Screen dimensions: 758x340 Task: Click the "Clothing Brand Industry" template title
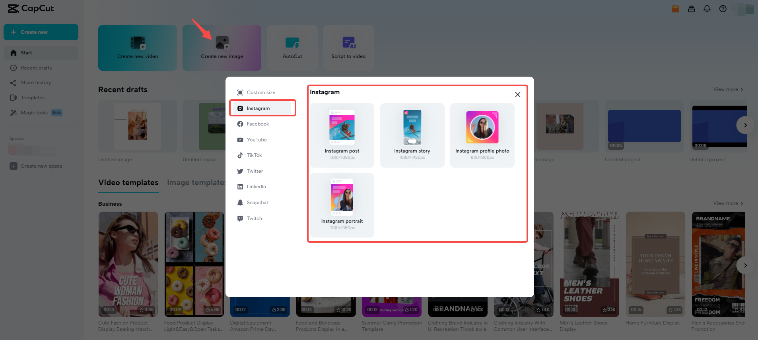point(458,326)
